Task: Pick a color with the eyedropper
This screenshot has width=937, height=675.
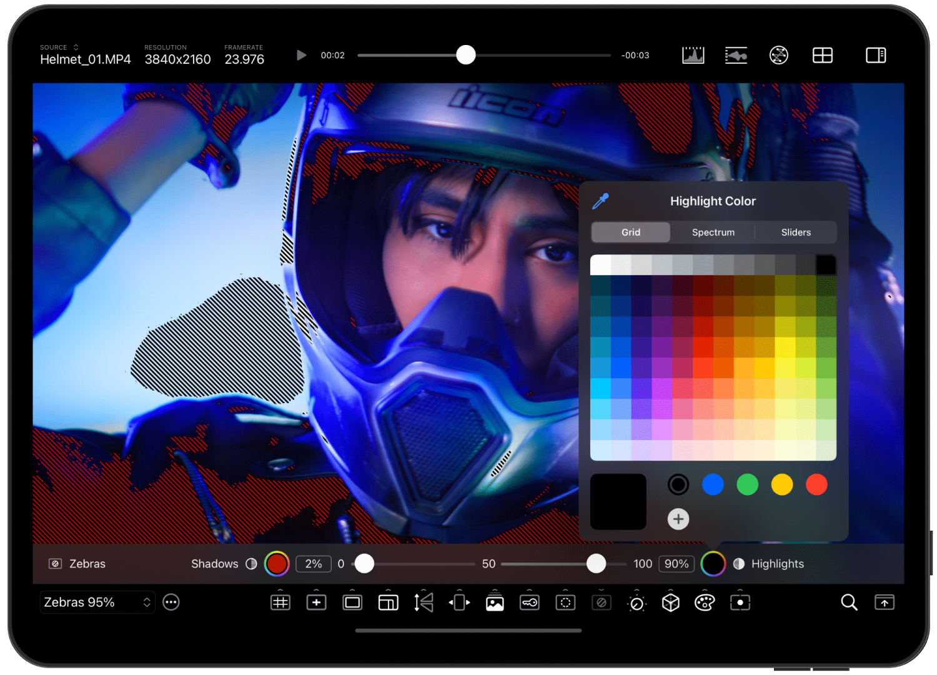Action: (600, 201)
